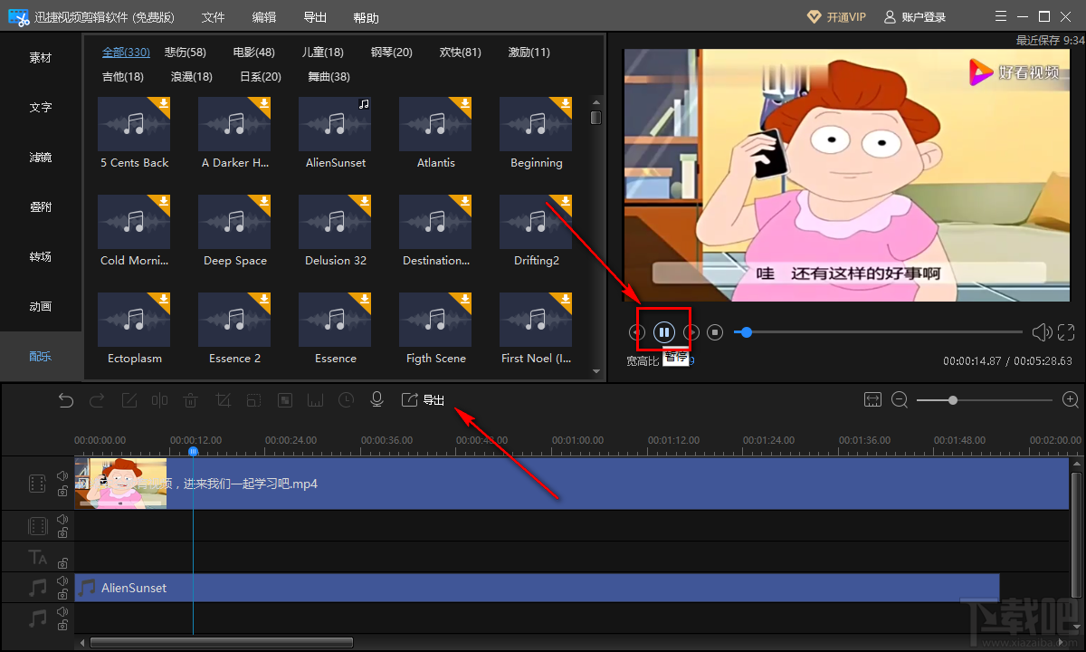Mute the main video track speaker toggle
This screenshot has height=652, width=1086.
pos(62,476)
